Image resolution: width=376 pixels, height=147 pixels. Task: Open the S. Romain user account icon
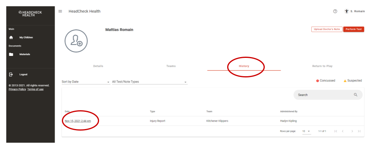pyautogui.click(x=347, y=11)
